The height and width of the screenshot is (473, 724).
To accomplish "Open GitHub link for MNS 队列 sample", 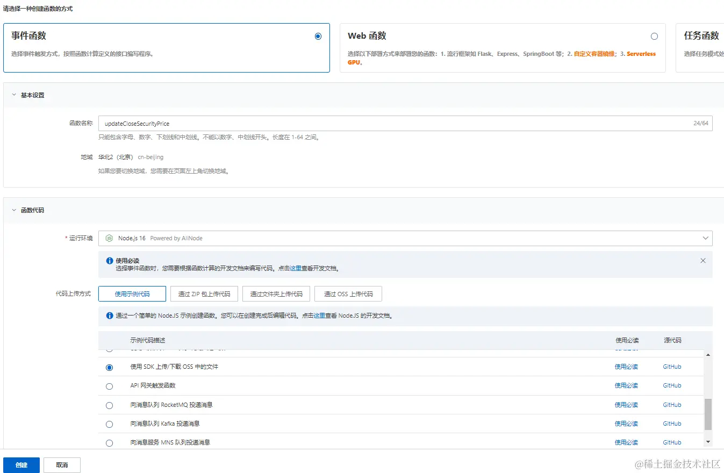I will pos(672,442).
